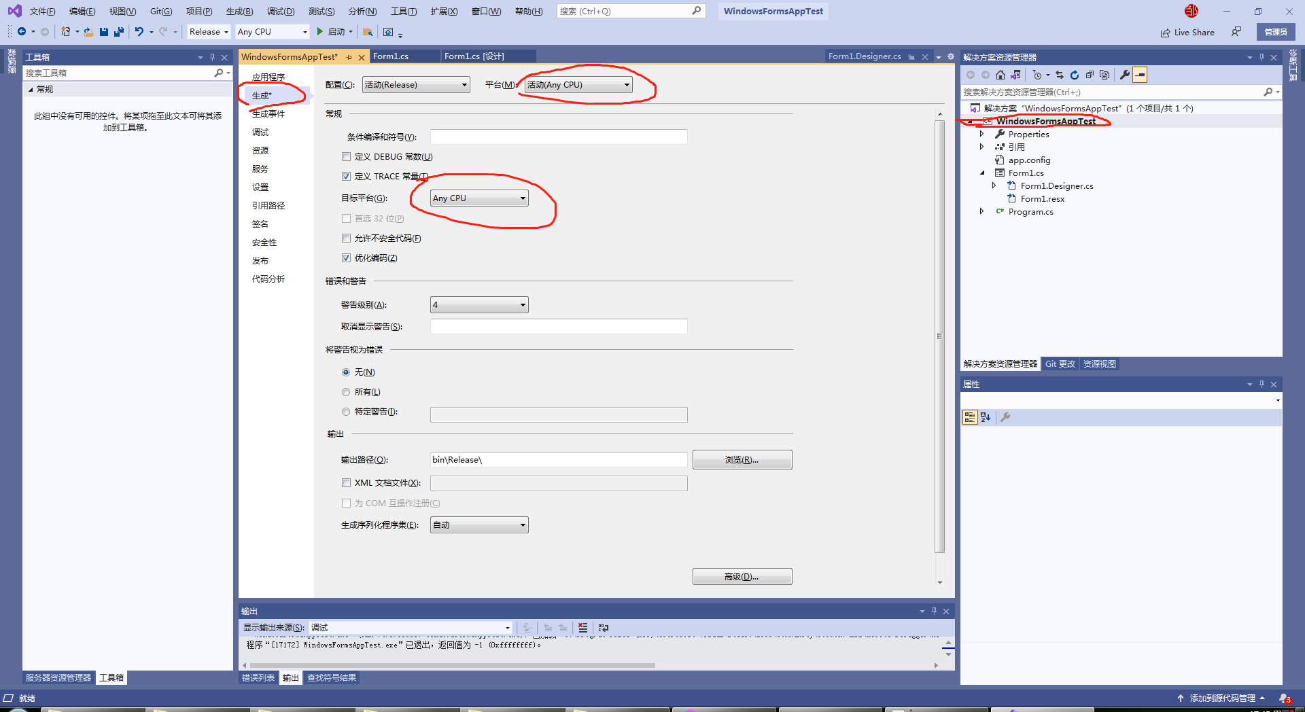Collapse the Form1.cs node
This screenshot has width=1305, height=712.
981,173
